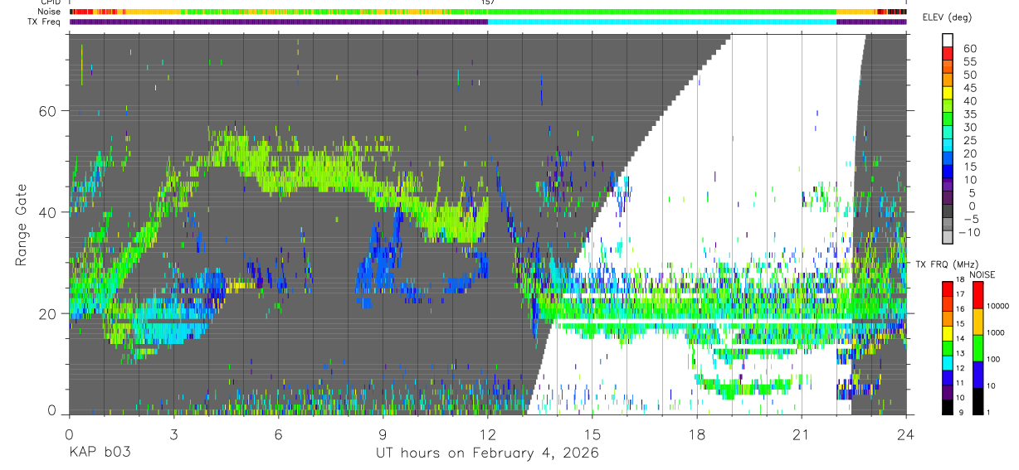Pick the purple 10–11 swatch in TX FRQ colorbar

[948, 392]
